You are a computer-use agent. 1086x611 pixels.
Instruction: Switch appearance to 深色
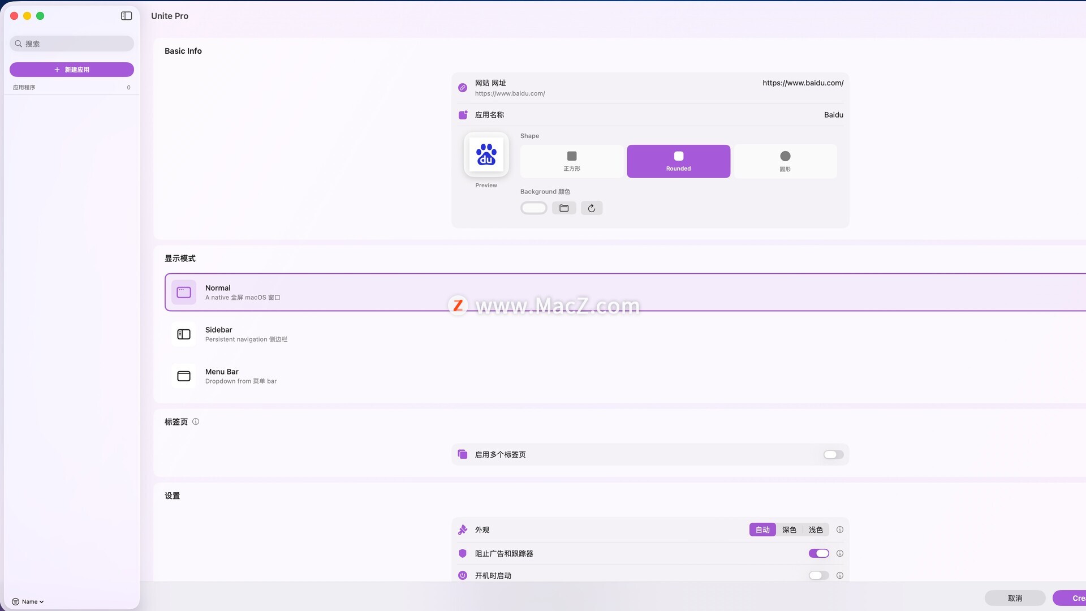click(789, 530)
